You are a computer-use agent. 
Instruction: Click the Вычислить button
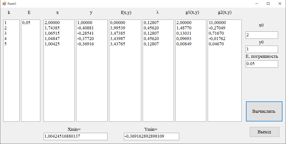[264, 111]
